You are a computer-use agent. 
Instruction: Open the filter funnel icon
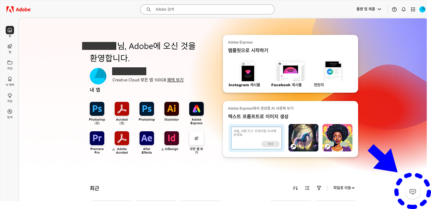click(319, 188)
